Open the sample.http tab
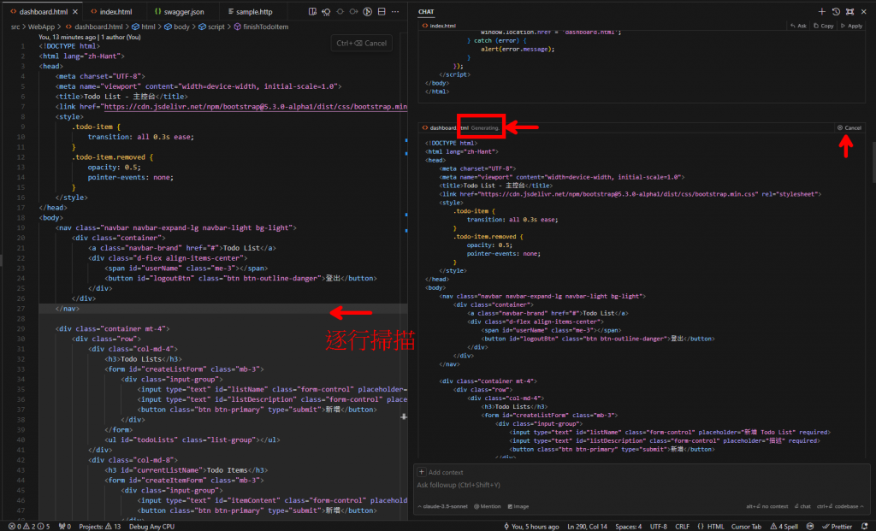Image resolution: width=876 pixels, height=531 pixels. pyautogui.click(x=249, y=12)
